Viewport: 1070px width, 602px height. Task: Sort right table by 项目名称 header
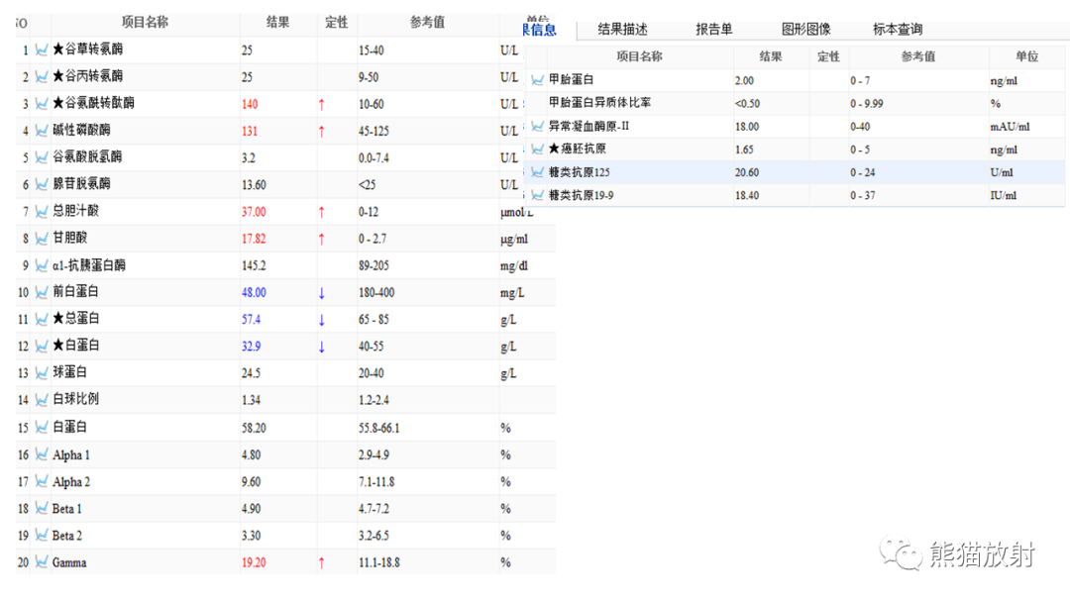tap(639, 56)
